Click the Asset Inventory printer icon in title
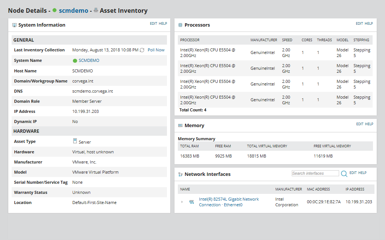The image size is (385, 240). click(96, 10)
